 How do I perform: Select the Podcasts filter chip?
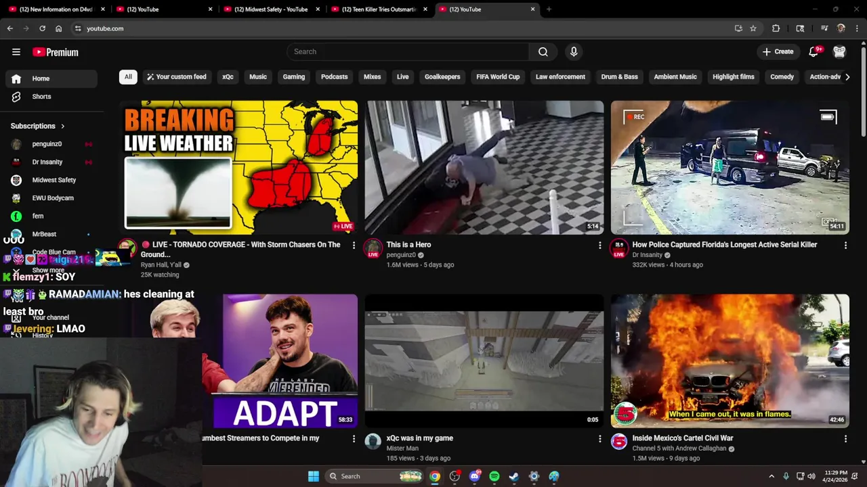click(334, 76)
